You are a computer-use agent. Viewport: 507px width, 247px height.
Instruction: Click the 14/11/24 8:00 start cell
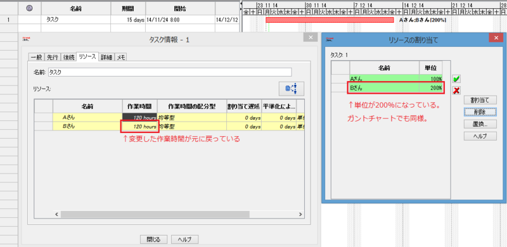coord(180,20)
